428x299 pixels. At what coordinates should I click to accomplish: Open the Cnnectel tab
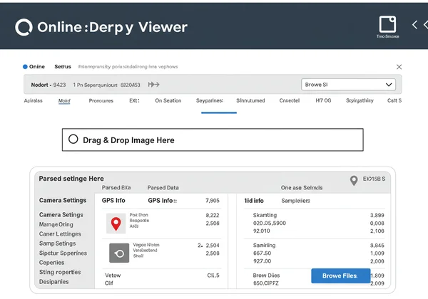pos(290,100)
